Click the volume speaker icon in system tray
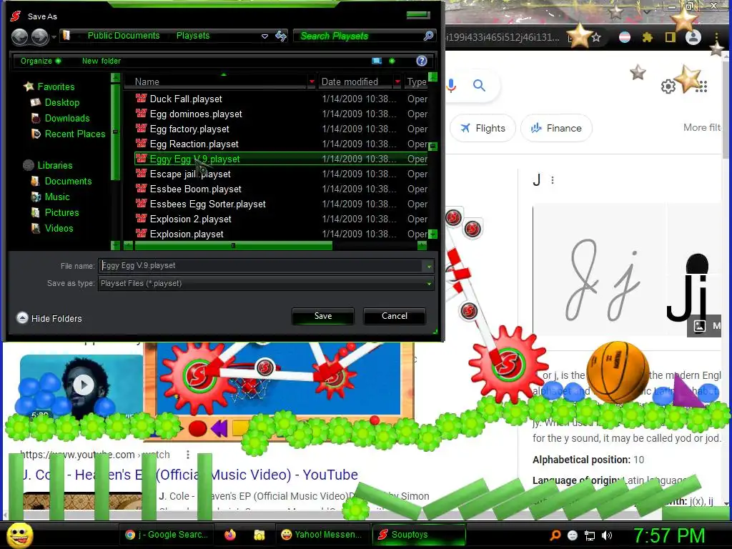 [607, 535]
